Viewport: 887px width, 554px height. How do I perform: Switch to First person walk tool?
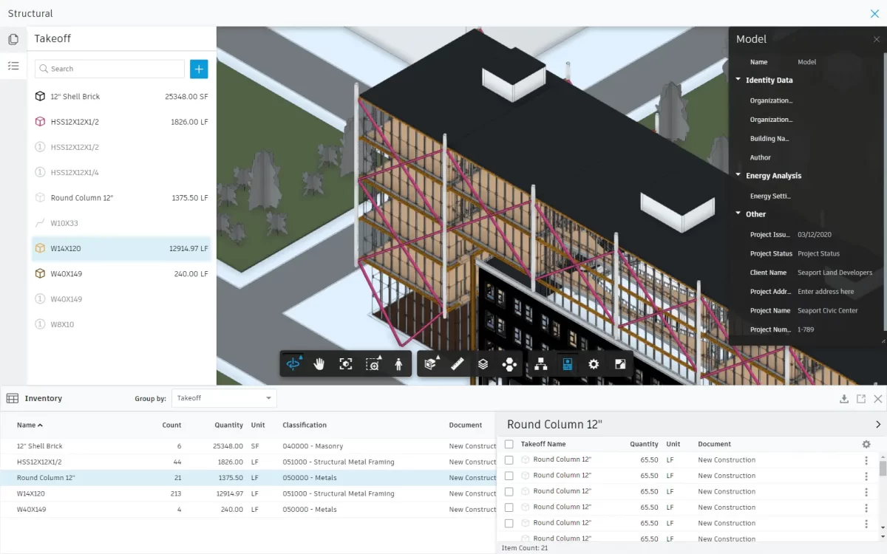click(398, 363)
